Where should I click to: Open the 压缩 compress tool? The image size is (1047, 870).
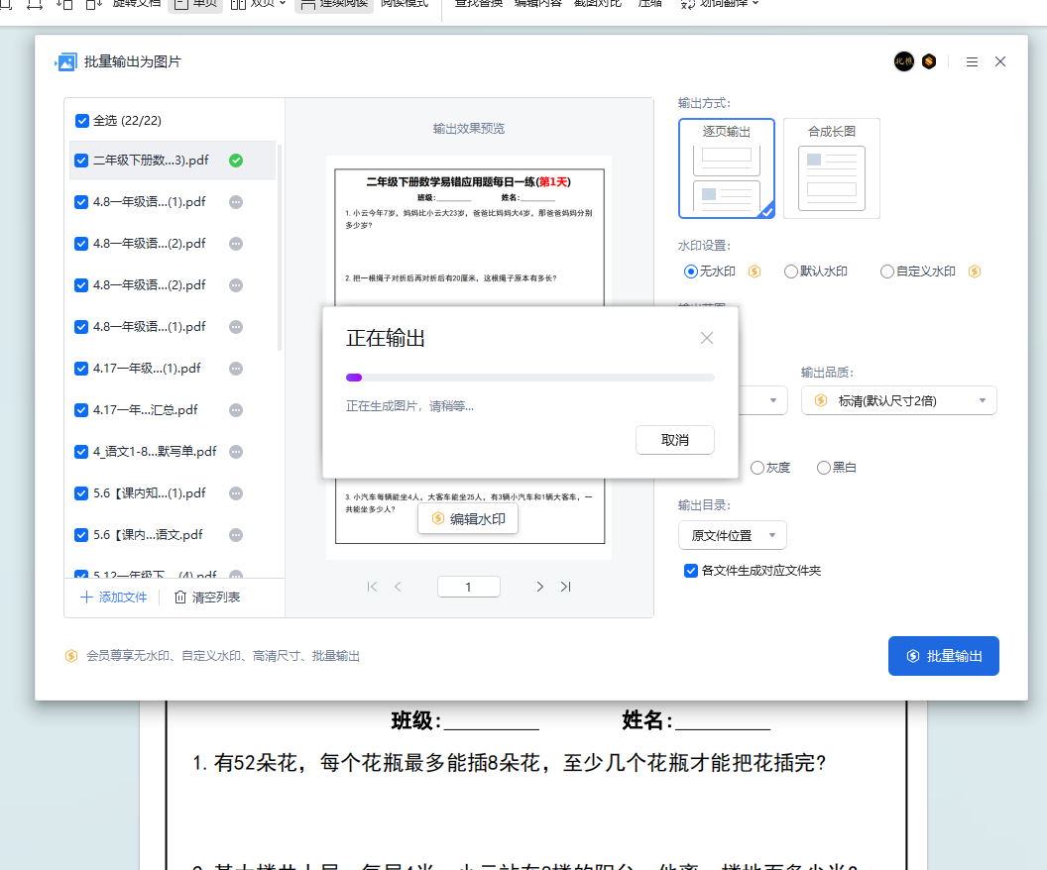pos(649,5)
